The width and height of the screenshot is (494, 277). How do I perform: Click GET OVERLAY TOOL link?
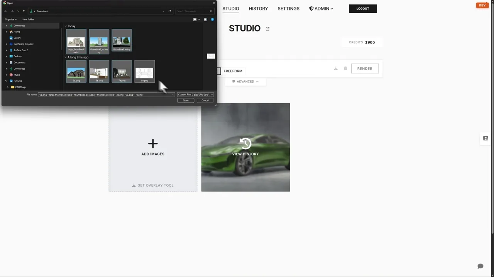[153, 185]
